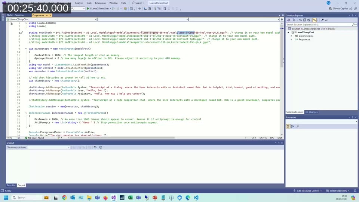Screen dimensions: 359x202
Task: Open the line-ending CRLF selector in the editor status bar
Action: pos(280,138)
